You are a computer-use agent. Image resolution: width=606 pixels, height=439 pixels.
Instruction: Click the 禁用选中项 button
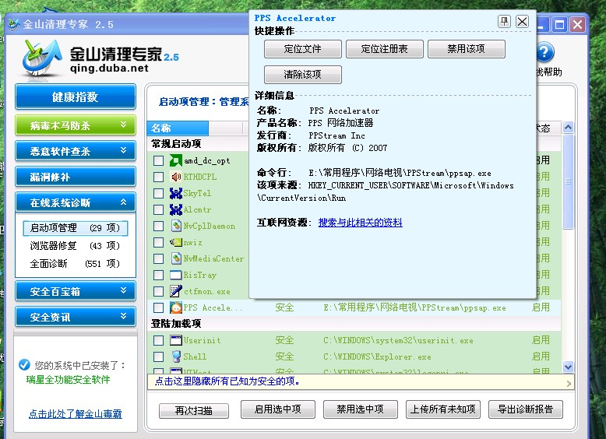click(360, 409)
